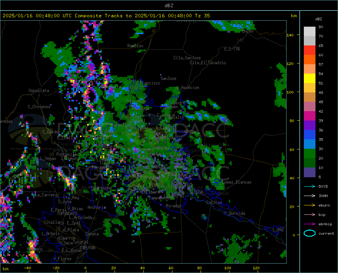Viewport: 338px width, 273px height.
Task: Select the gray 65–70 dBZ swatch
Action: [x=309, y=41]
